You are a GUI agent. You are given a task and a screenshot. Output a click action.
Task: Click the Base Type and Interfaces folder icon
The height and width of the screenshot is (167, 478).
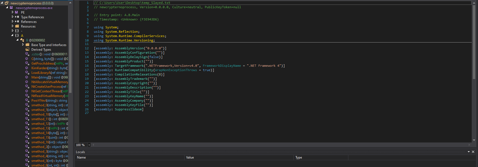[x=28, y=45]
